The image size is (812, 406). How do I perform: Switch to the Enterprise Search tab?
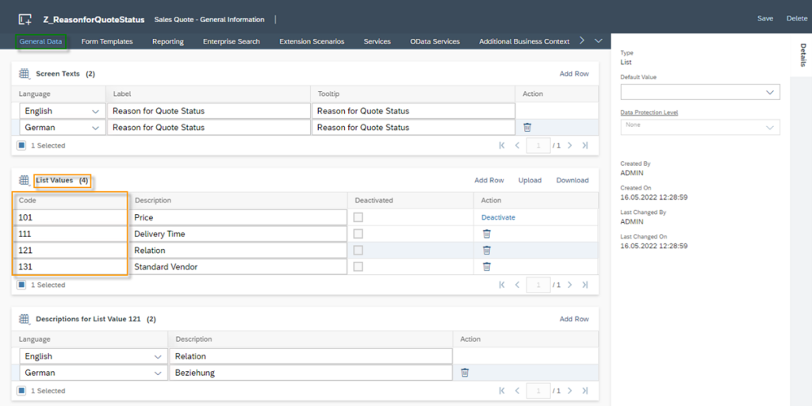[232, 41]
